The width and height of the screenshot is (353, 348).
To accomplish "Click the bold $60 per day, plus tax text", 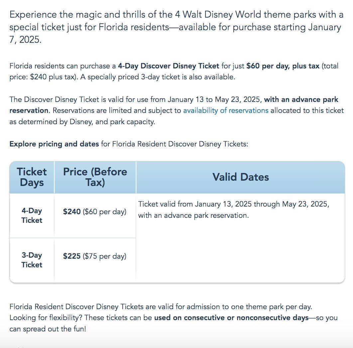I will pos(283,66).
